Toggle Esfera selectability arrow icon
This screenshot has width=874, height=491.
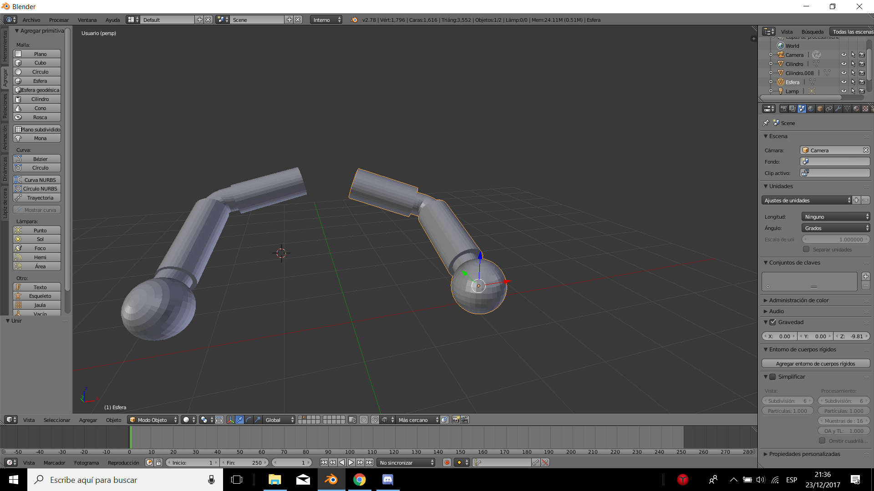coord(853,82)
